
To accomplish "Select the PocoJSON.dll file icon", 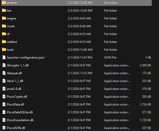I will click(x=4, y=127).
